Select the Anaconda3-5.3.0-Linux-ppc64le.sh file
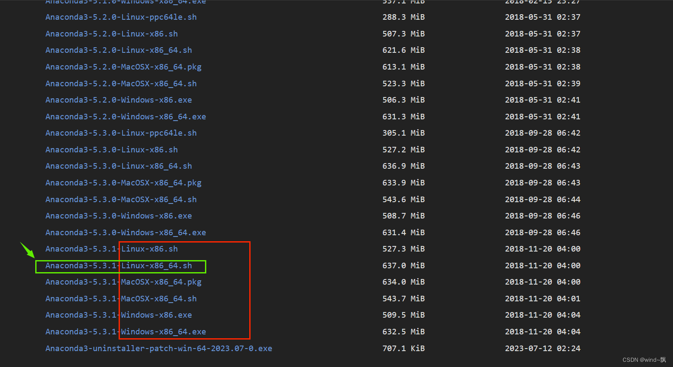The image size is (673, 367). coord(121,133)
